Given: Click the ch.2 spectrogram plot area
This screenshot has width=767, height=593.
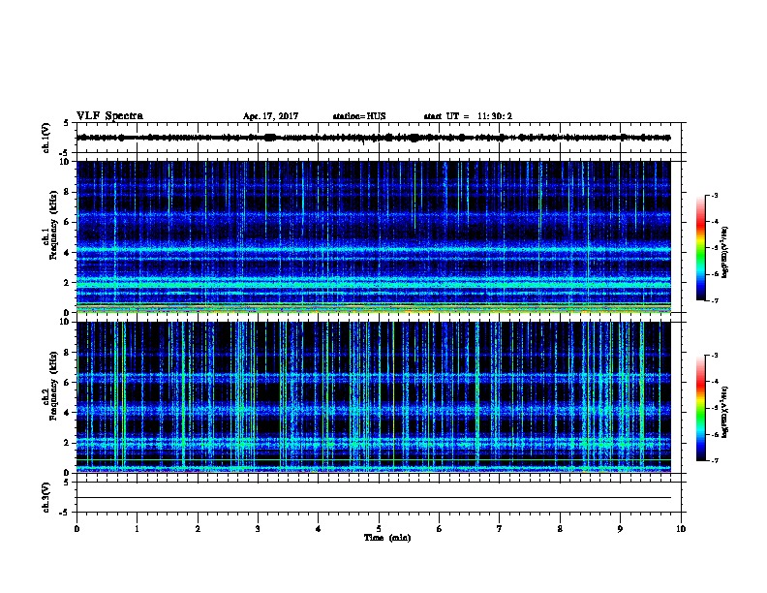Looking at the screenshot, I should (x=374, y=397).
